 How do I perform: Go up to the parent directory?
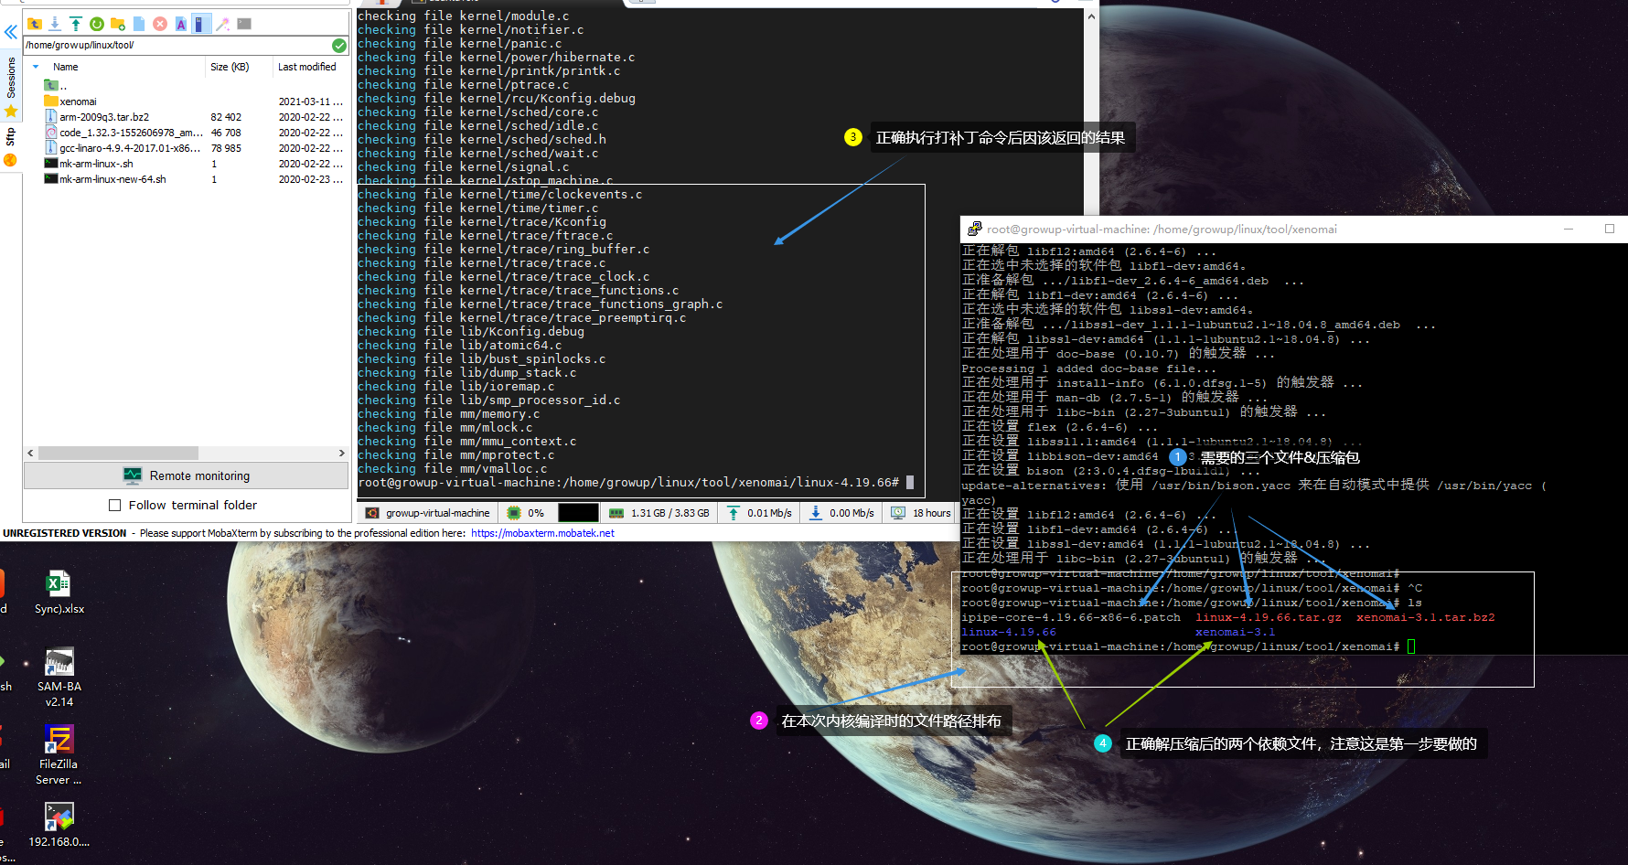(x=35, y=24)
